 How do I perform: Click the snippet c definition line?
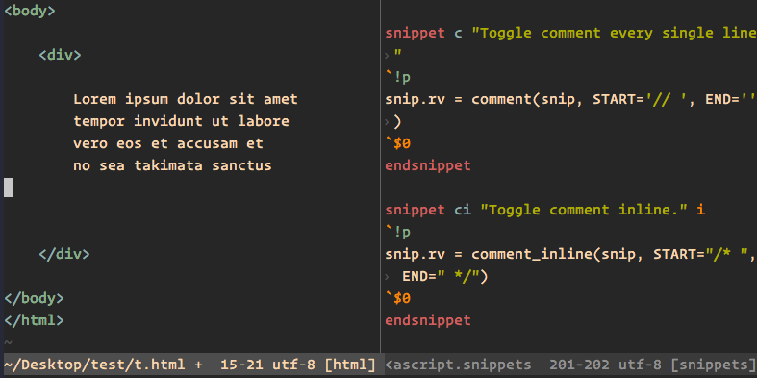(570, 33)
